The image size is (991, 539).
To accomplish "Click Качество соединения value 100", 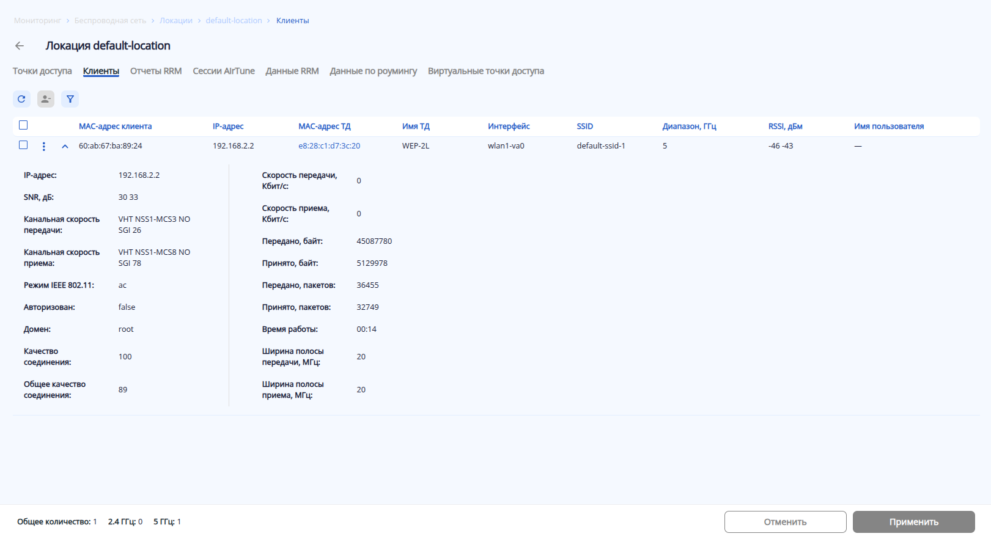I will [x=125, y=357].
